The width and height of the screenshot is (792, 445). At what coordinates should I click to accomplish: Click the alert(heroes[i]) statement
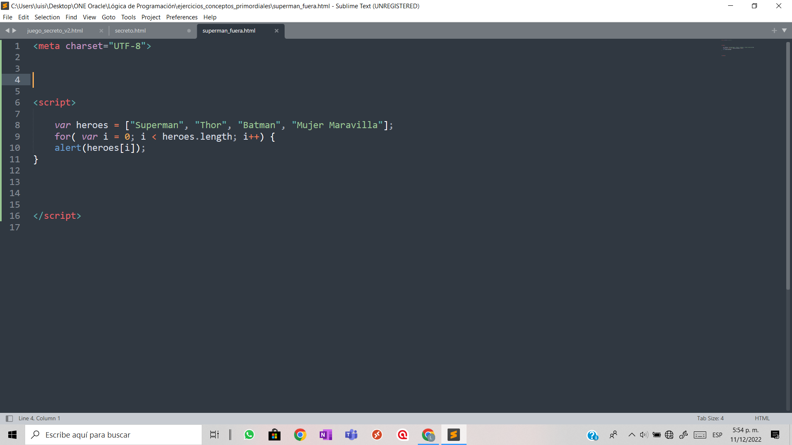(x=100, y=148)
